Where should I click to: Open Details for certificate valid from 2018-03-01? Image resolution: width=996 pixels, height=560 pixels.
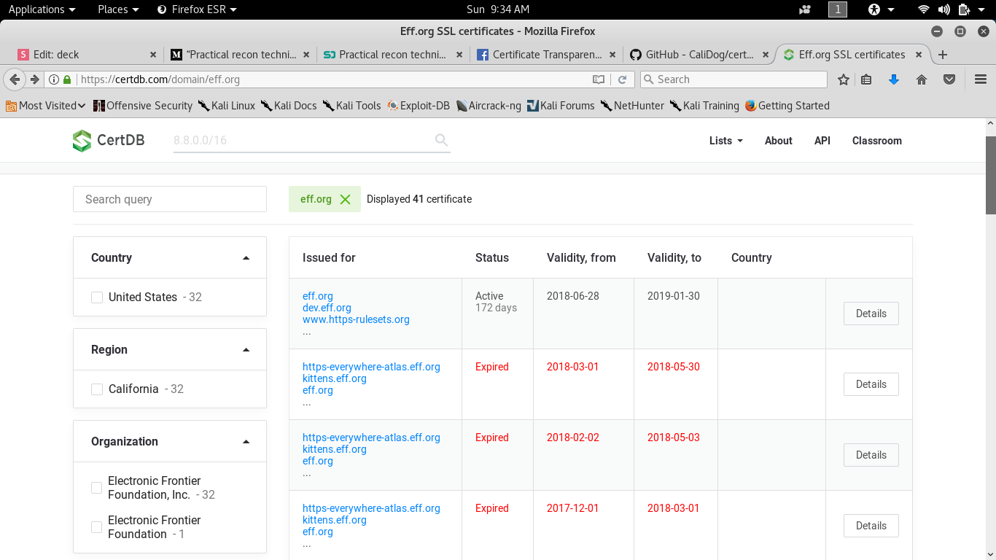point(871,384)
